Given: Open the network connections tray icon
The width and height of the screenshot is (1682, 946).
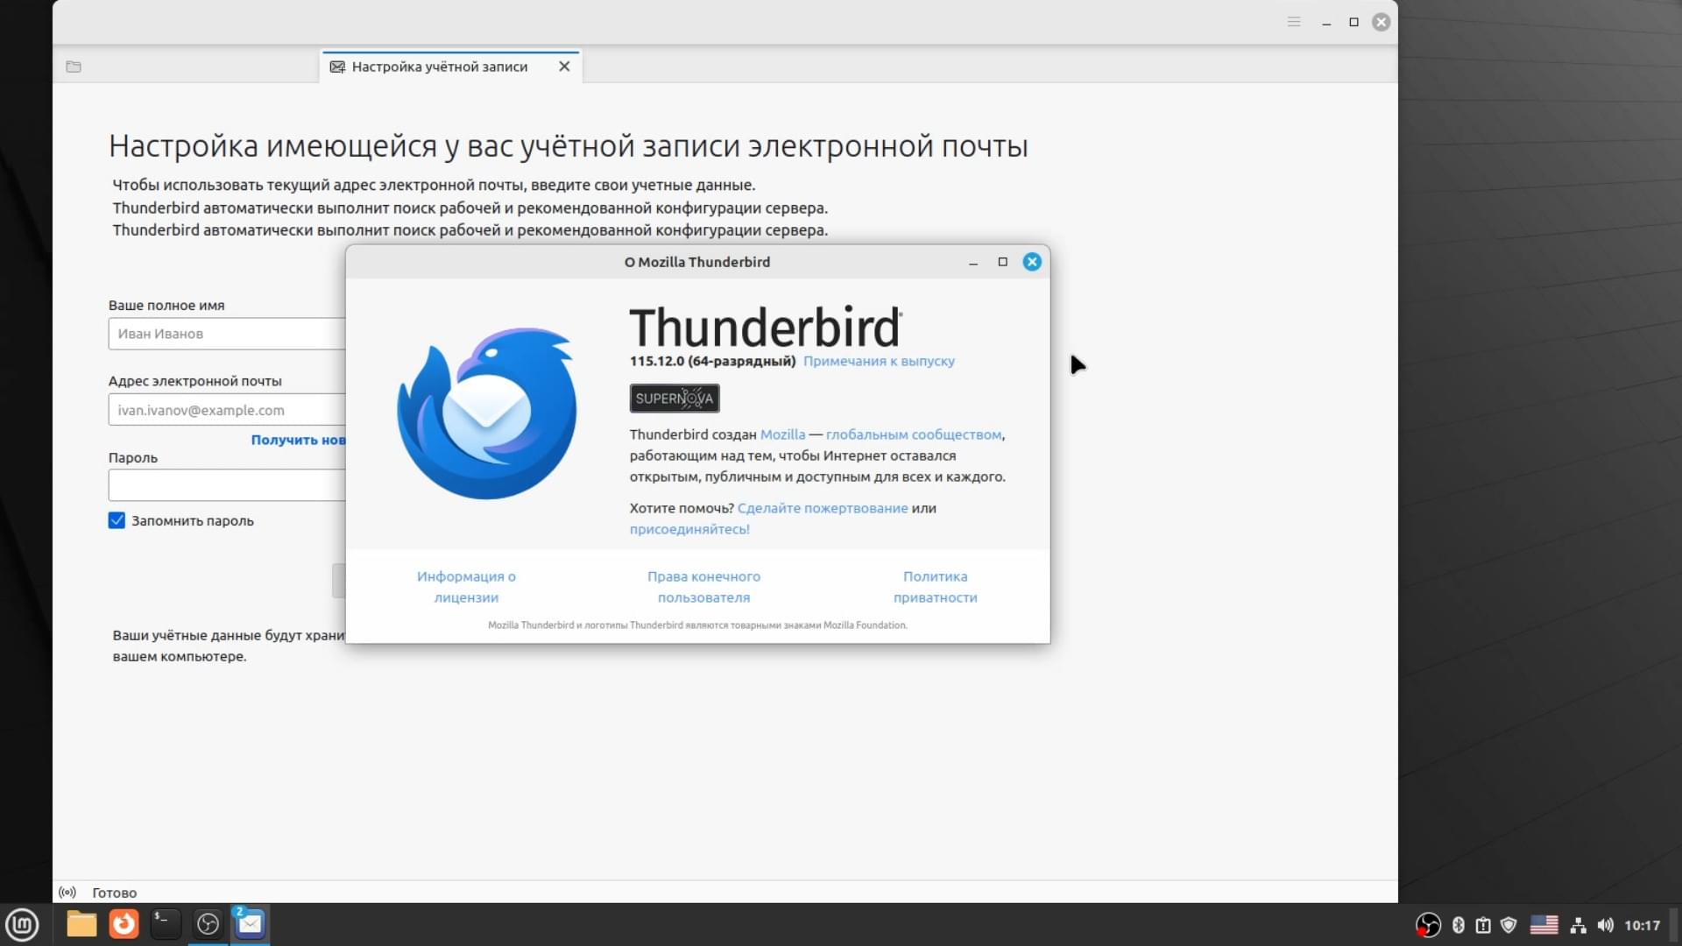Looking at the screenshot, I should 1579,925.
